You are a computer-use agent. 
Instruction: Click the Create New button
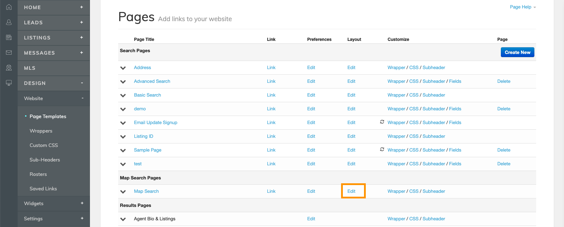click(517, 52)
